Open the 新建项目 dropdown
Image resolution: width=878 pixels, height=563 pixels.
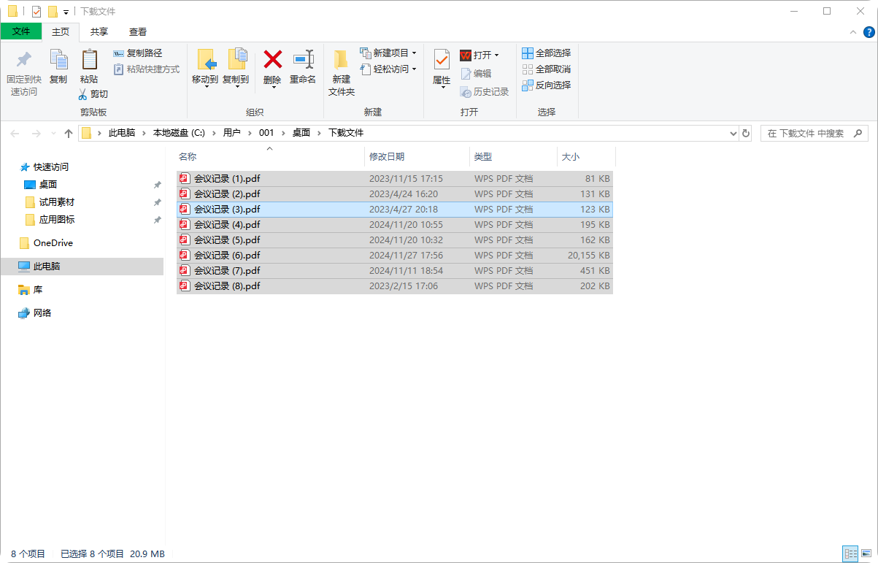point(388,53)
